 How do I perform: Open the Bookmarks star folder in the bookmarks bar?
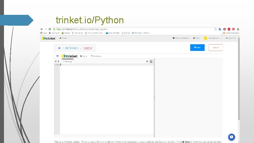pyautogui.click(x=54, y=33)
